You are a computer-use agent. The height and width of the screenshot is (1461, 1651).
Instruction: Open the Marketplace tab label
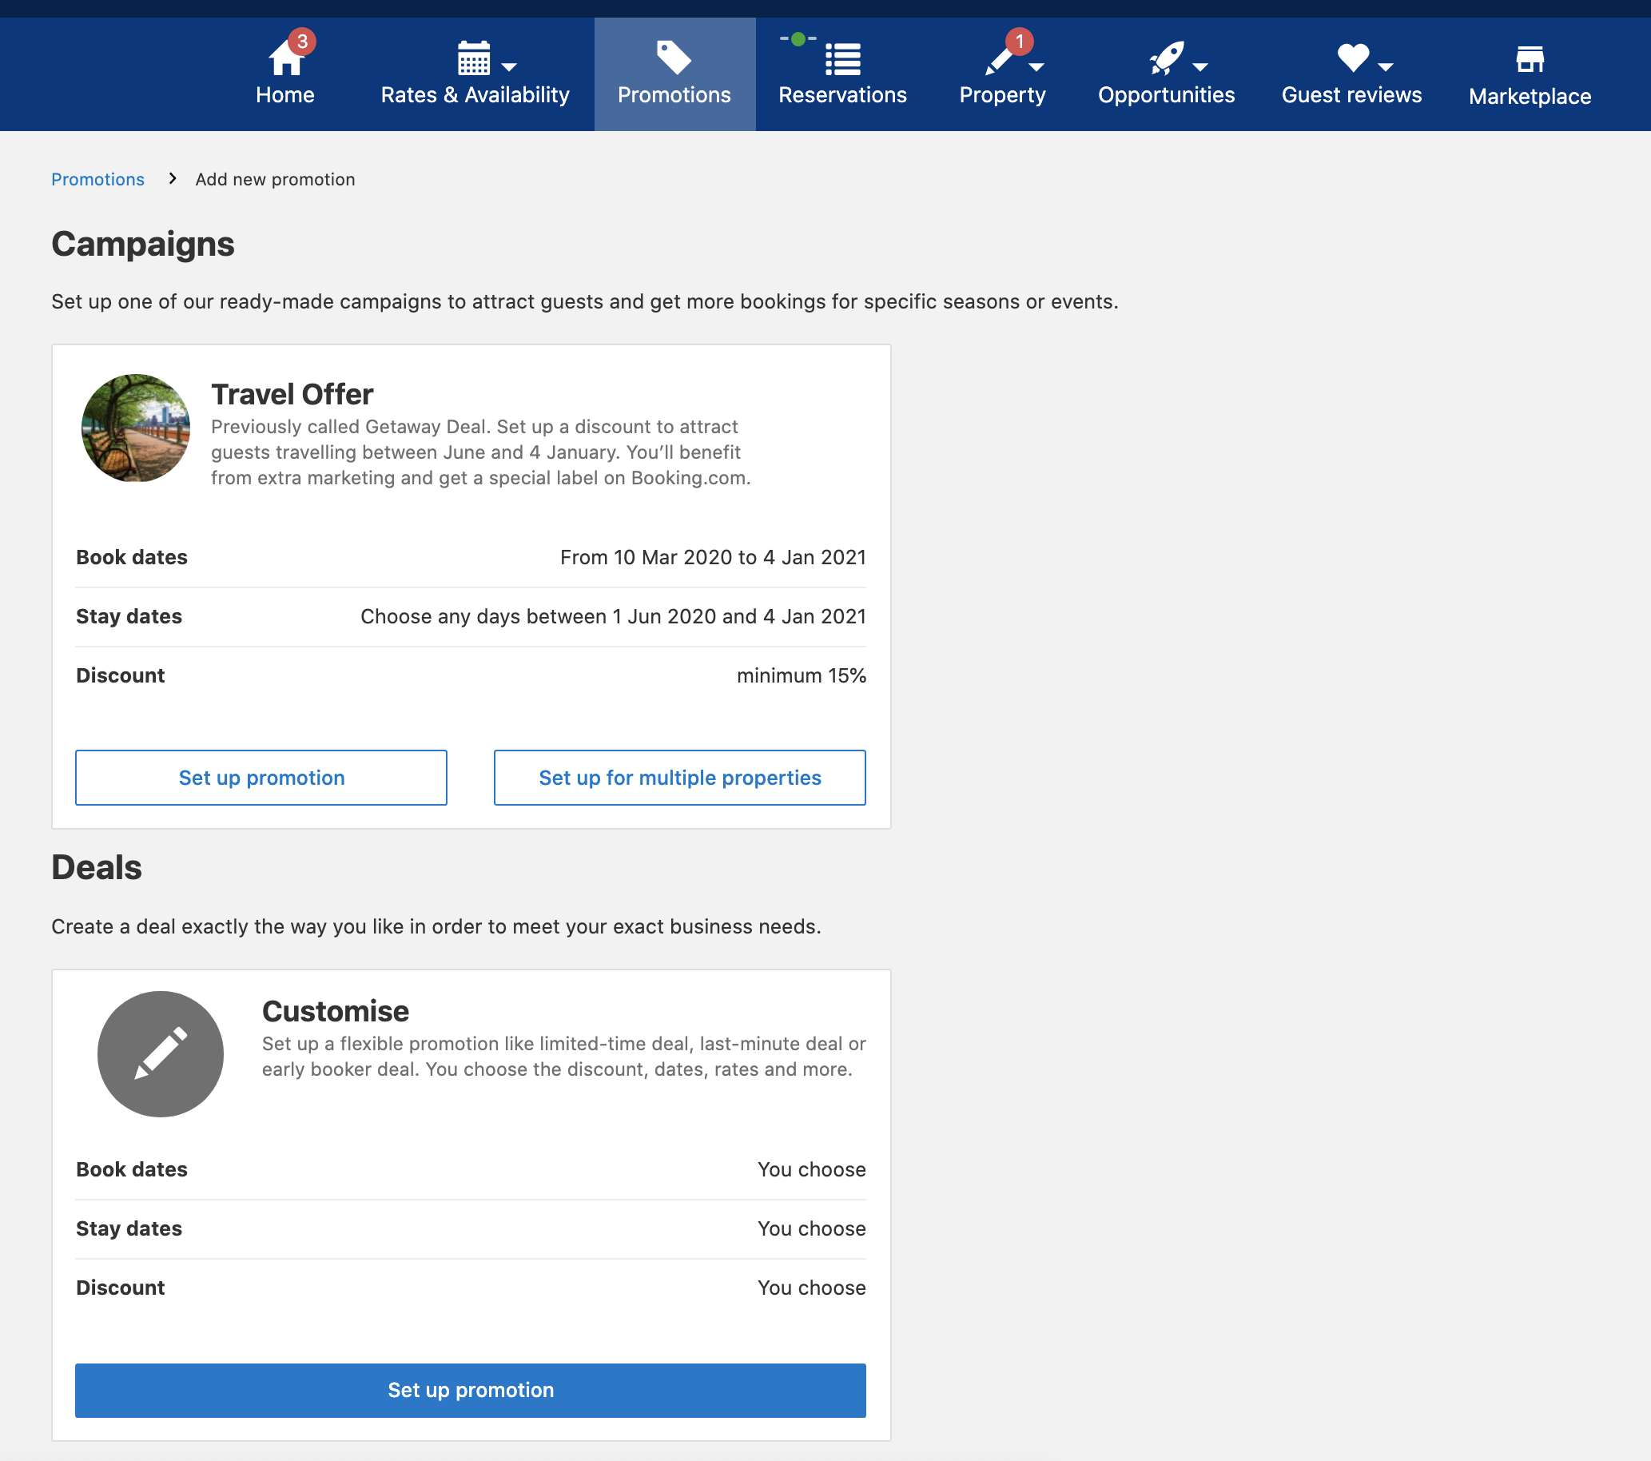pos(1529,97)
